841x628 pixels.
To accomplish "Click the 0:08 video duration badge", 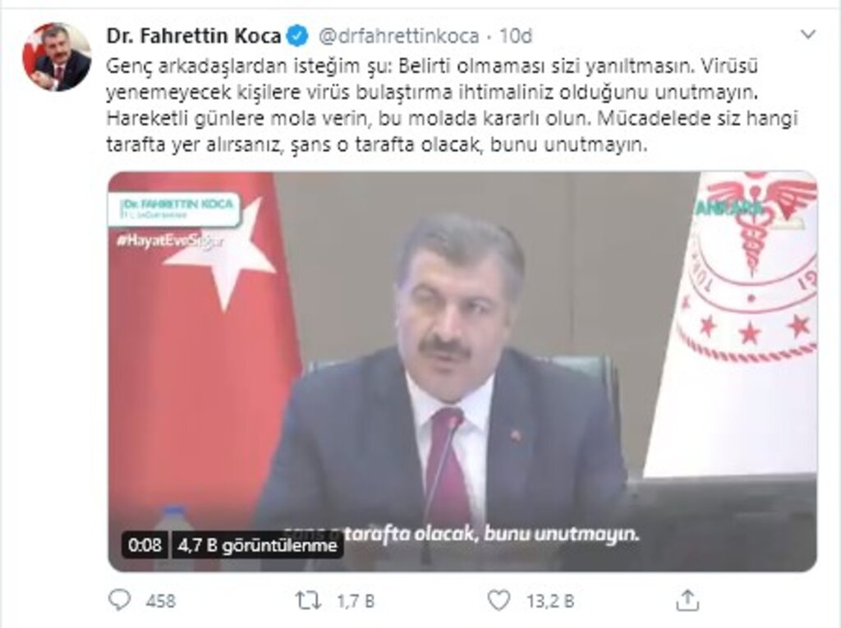I will tap(145, 545).
